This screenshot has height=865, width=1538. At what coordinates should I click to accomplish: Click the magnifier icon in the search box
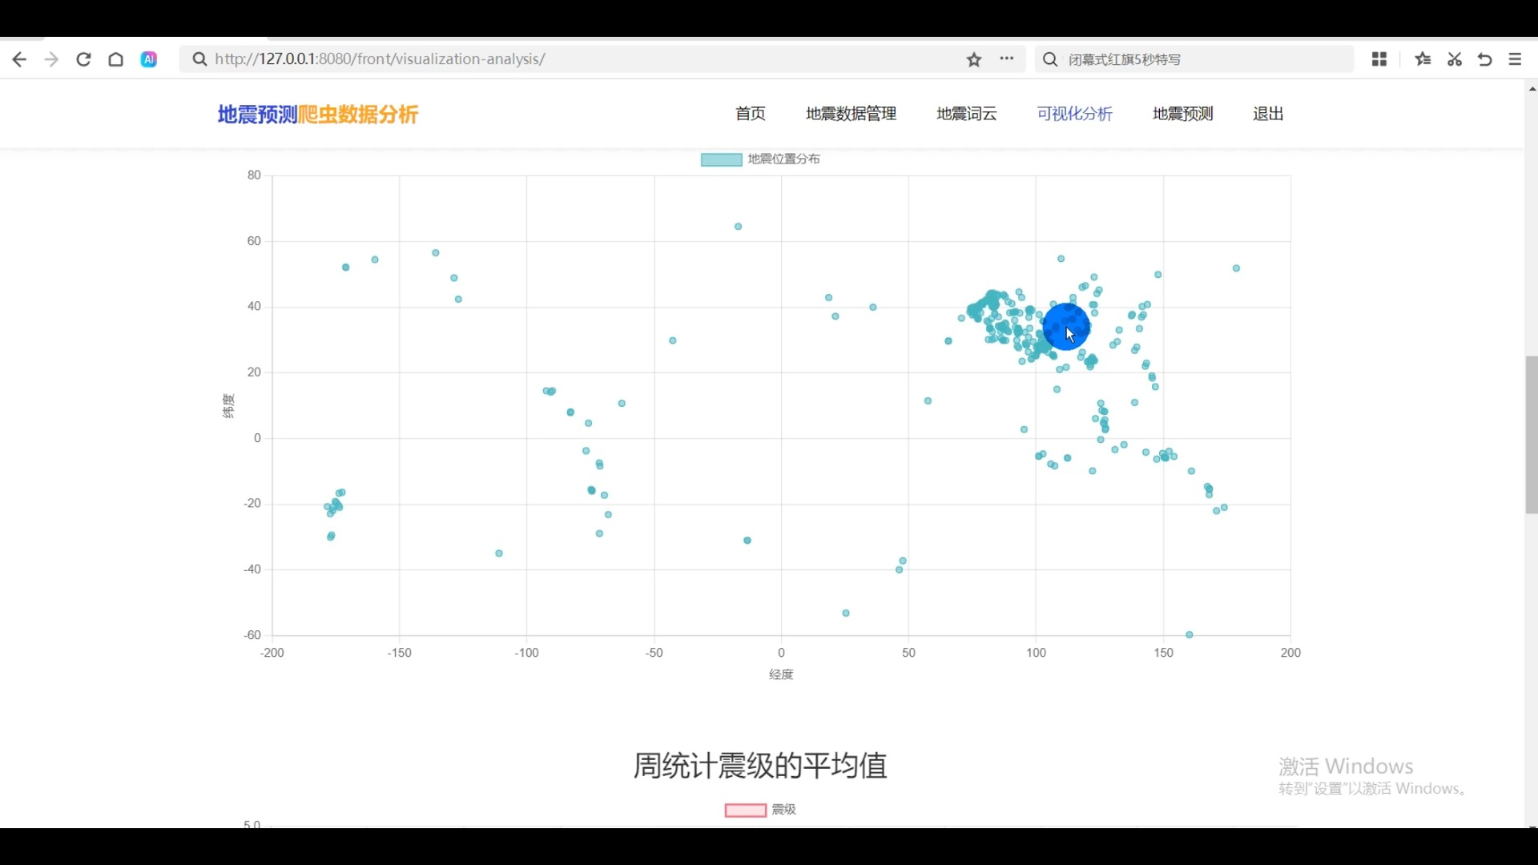(1050, 59)
